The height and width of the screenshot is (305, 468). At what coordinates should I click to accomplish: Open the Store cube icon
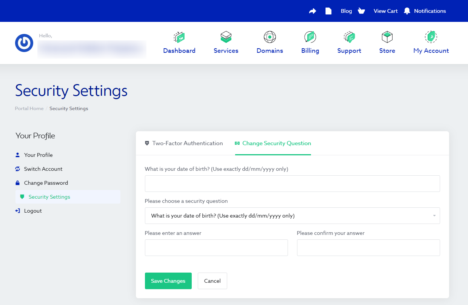387,37
